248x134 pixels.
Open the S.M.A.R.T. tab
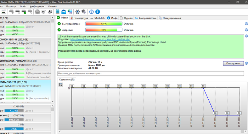point(98,18)
